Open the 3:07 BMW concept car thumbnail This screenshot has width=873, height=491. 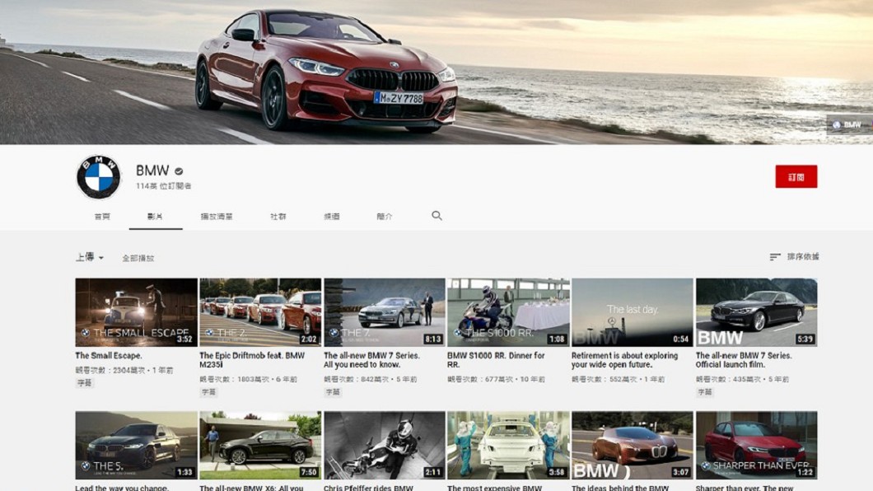tap(633, 446)
